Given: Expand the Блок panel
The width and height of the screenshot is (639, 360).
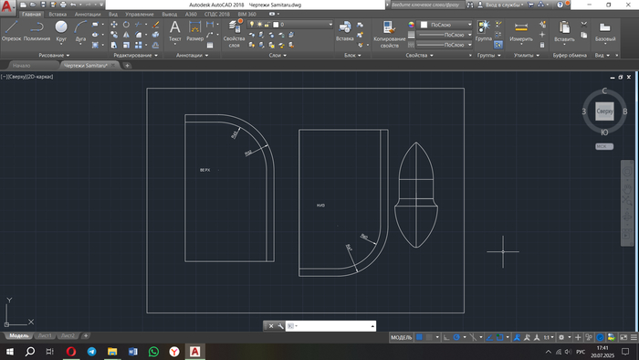Looking at the screenshot, I should tap(352, 55).
